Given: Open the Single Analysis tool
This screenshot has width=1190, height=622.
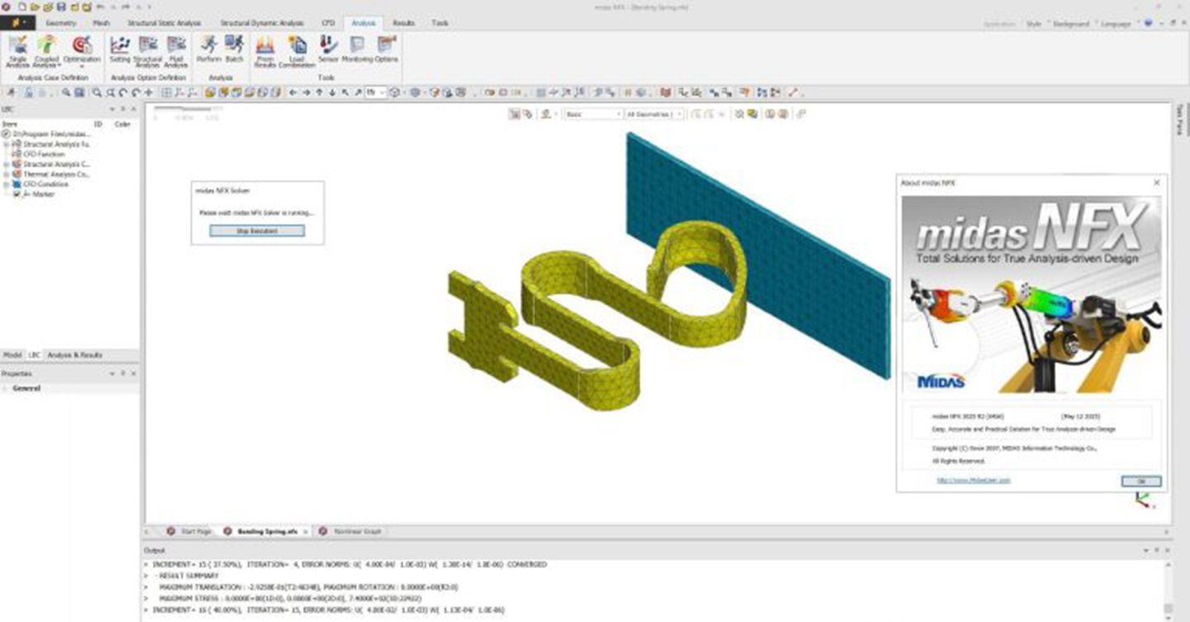Looking at the screenshot, I should point(17,51).
